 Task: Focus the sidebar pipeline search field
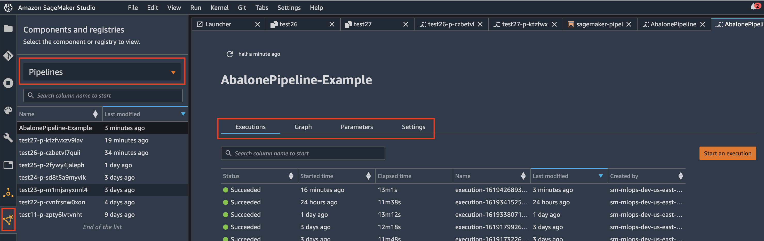point(103,95)
